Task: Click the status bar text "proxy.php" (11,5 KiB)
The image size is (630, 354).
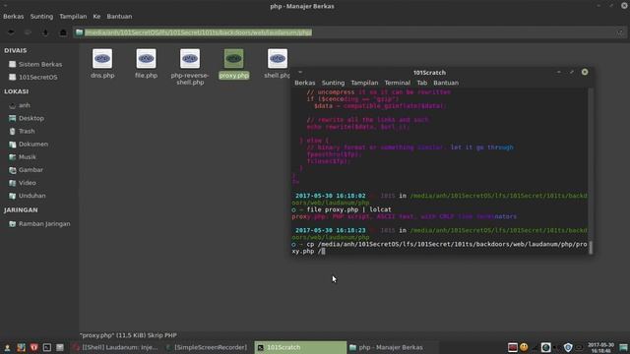Action: pos(128,335)
